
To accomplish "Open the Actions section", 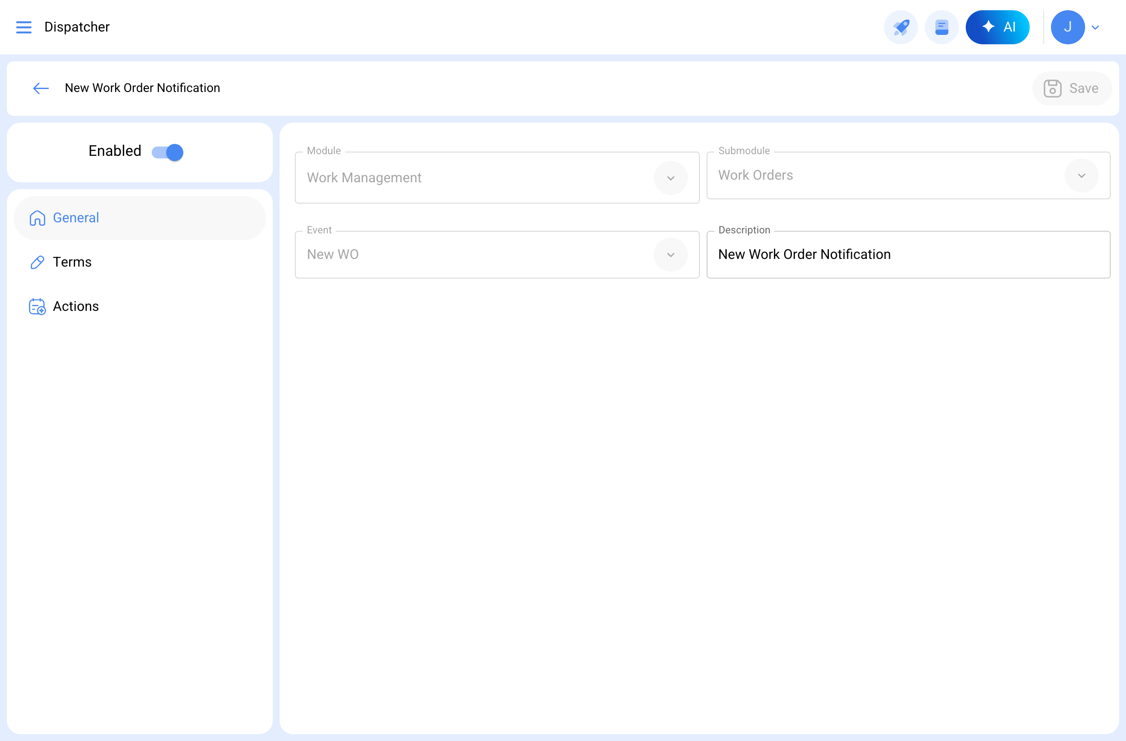I will click(139, 307).
